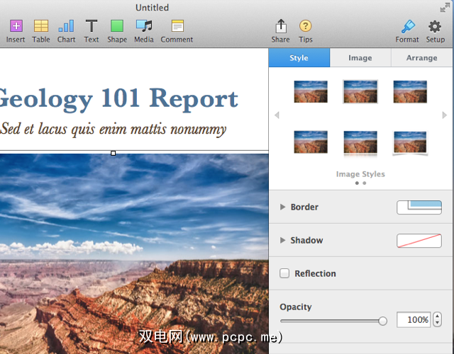Expand the Shadow section
This screenshot has height=354, width=454.
tap(283, 241)
